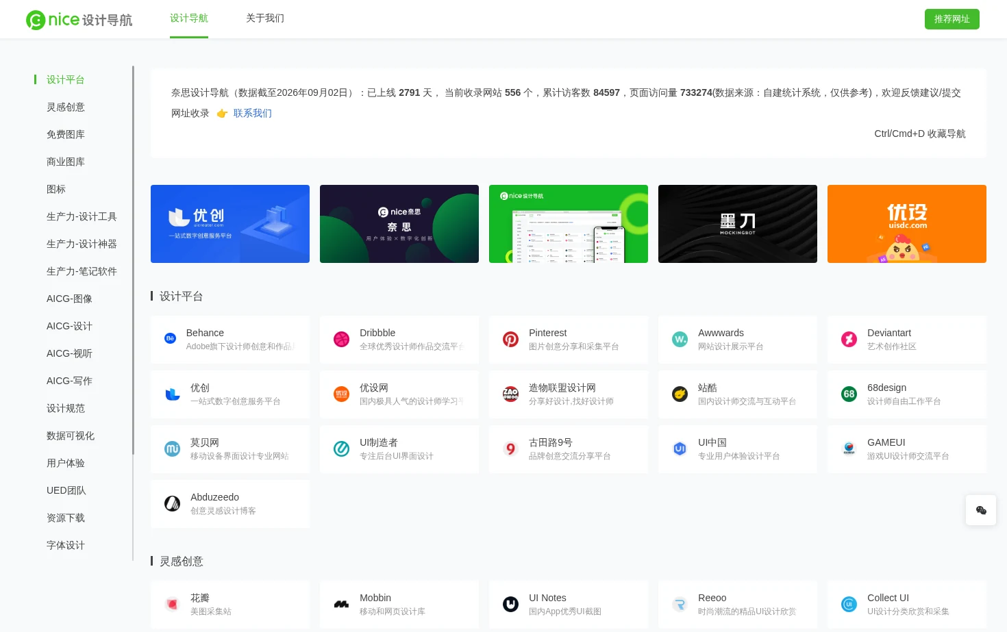The image size is (1007, 632).
Task: Open the green nice设计导航 banner
Action: click(x=569, y=224)
